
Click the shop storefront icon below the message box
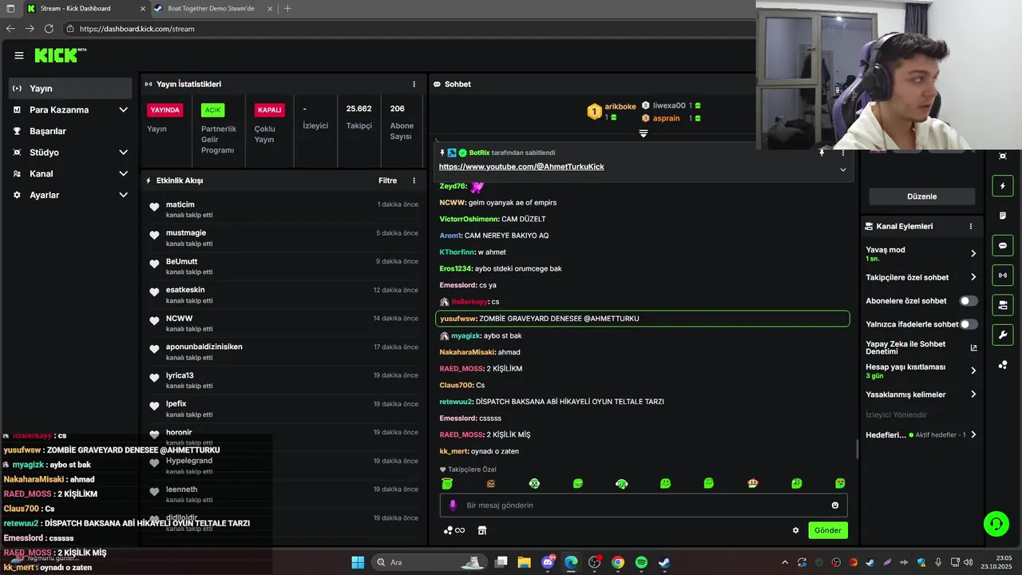tap(481, 530)
